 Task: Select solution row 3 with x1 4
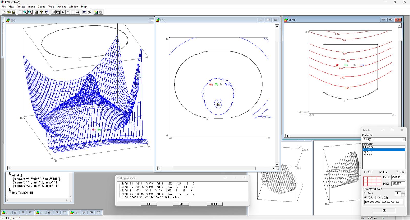(157, 191)
